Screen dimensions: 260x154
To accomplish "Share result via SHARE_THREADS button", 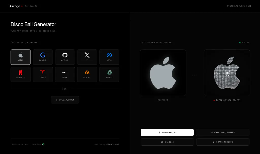I will [222, 142].
